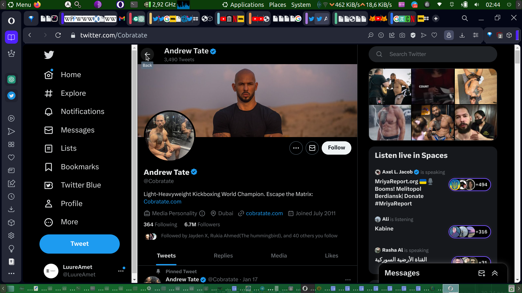Open the boxing training media thumbnail
The height and width of the screenshot is (293, 522).
coord(390,86)
